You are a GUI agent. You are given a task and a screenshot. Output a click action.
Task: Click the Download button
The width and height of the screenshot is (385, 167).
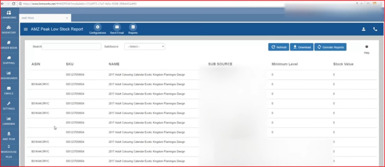tap(302, 47)
